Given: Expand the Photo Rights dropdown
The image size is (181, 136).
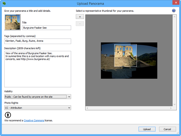Looking at the screenshot, I should [x=38, y=108].
